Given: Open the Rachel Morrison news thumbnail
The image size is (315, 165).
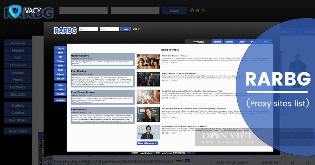Looking at the screenshot, I should coord(148,114).
